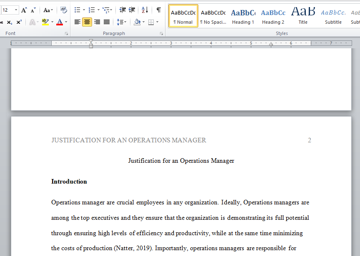Image resolution: width=360 pixels, height=256 pixels.
Task: Open the Text Effects dropdown arrow
Action: pyautogui.click(x=37, y=22)
